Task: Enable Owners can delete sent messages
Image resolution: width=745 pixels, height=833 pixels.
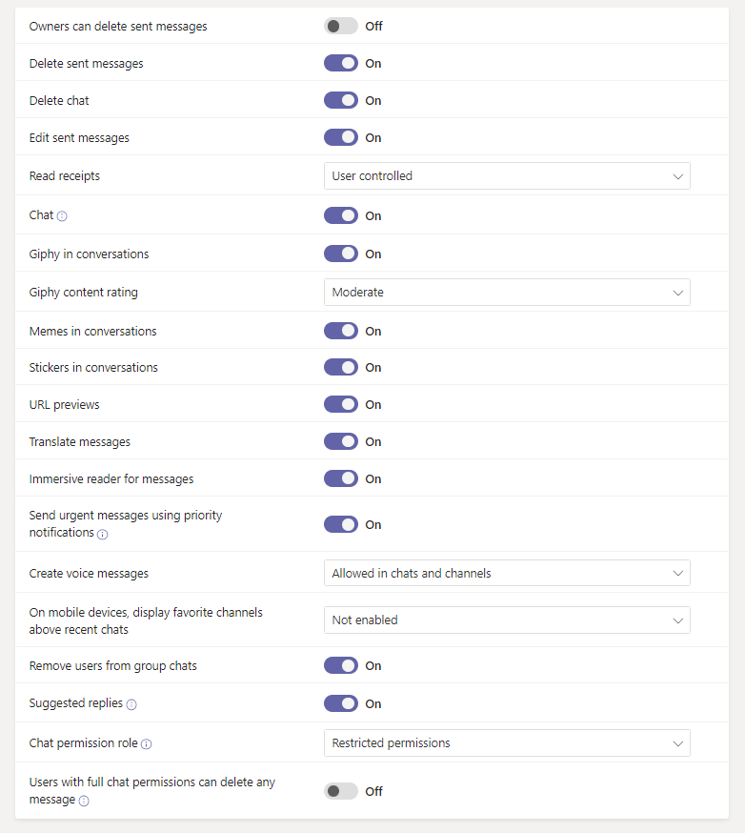Action: [x=341, y=27]
